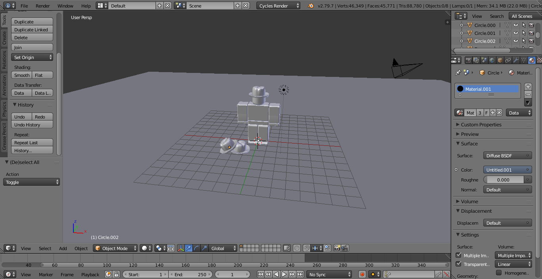
Task: Switch to the Object properties tab (cube icon)
Action: pyautogui.click(x=499, y=60)
